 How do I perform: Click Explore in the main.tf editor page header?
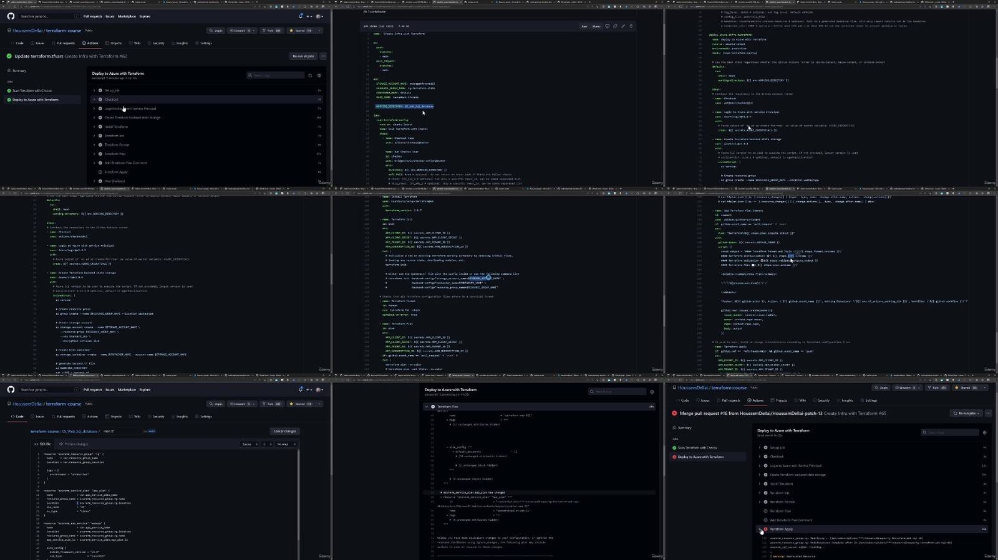[145, 389]
